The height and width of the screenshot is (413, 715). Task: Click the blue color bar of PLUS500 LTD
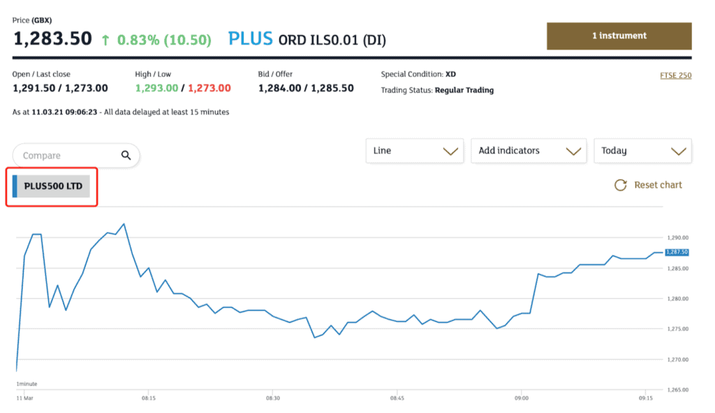15,186
